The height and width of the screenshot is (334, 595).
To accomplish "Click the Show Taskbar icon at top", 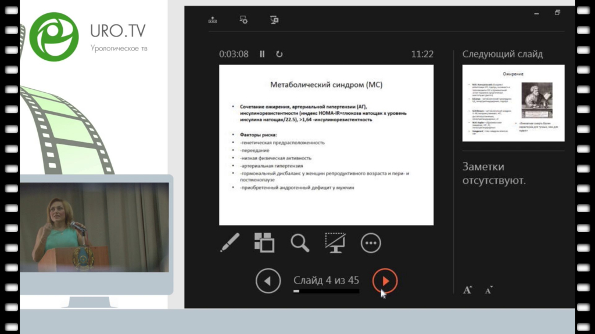I will click(x=213, y=20).
